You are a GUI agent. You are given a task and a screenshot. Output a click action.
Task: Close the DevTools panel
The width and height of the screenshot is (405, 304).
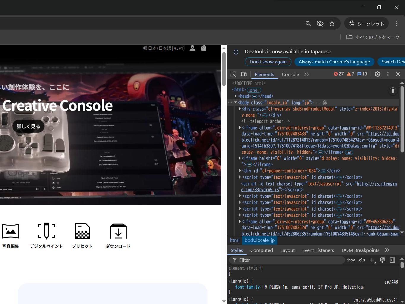(x=398, y=74)
